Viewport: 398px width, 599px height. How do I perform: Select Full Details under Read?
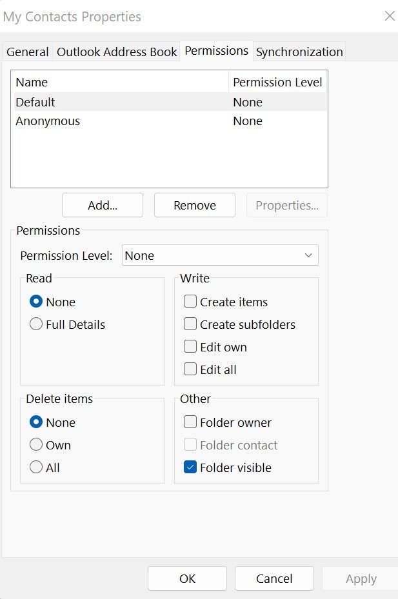37,324
